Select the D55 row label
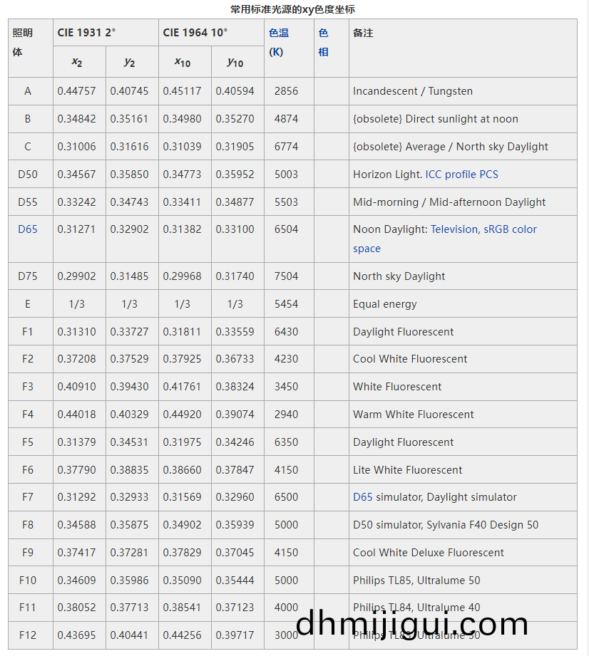Screen dimensions: 589x656 (x=28, y=202)
